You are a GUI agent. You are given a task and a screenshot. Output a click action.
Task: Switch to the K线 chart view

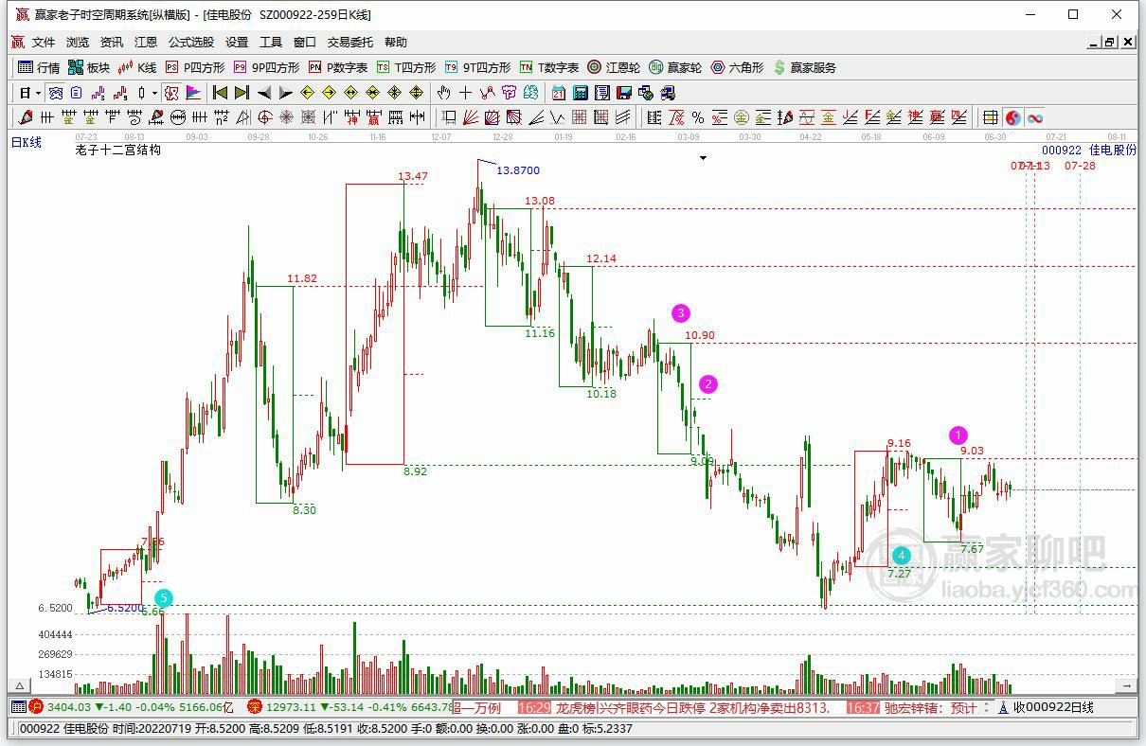click(136, 67)
